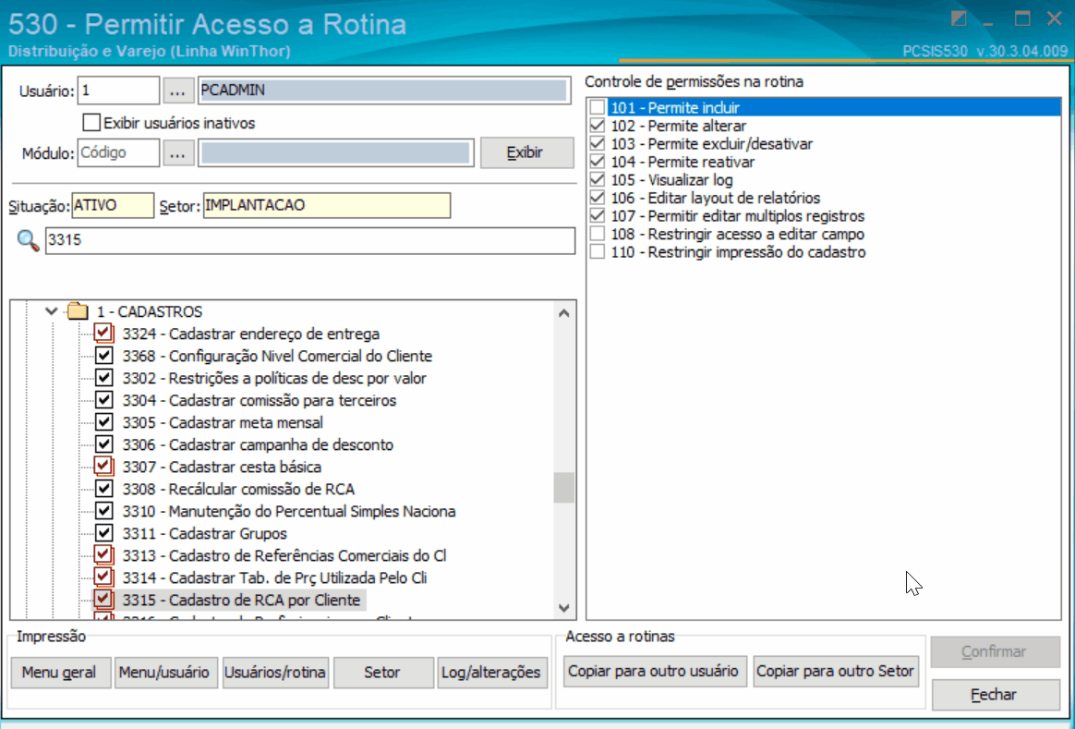This screenshot has width=1075, height=729.
Task: Uncheck 3304 Cadastrar comissão para terceiros checkbox
Action: pyautogui.click(x=103, y=400)
